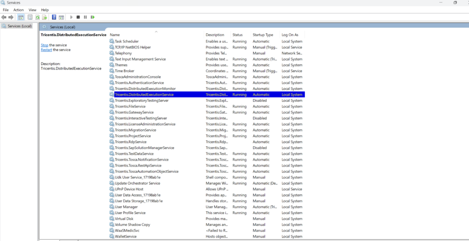Image resolution: width=469 pixels, height=241 pixels.
Task: Click the gear icon beside WalletService
Action: tap(112, 236)
